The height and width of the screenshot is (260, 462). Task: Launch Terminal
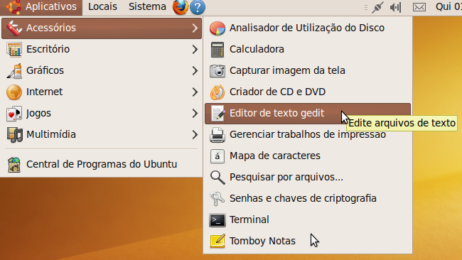(308, 220)
